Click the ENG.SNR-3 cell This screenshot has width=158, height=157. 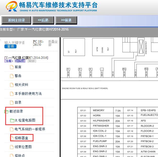102,147
